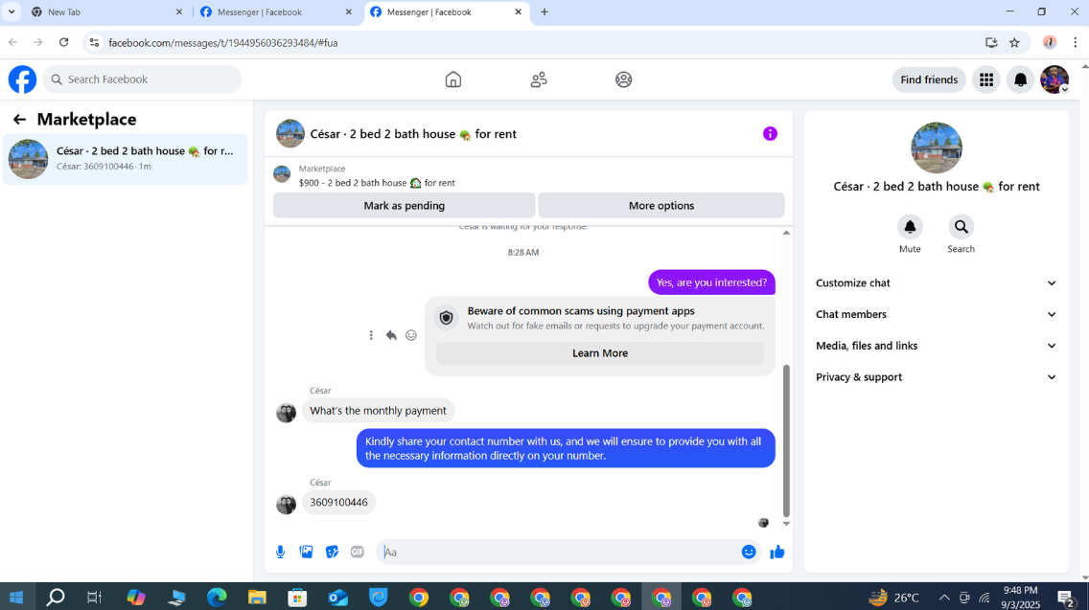Open File Explorer from taskbar
1089x610 pixels.
pyautogui.click(x=257, y=598)
